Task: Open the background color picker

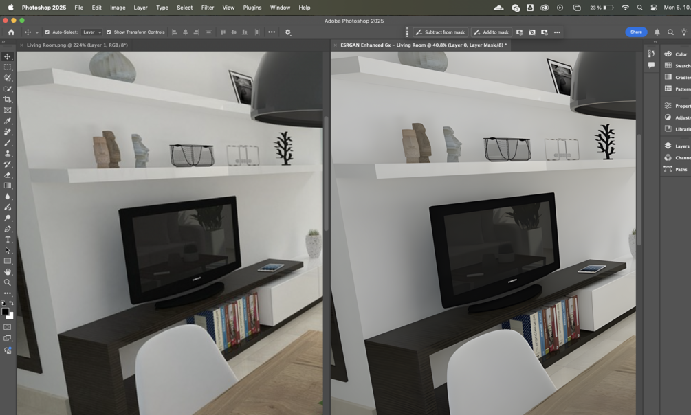Action: 10,316
